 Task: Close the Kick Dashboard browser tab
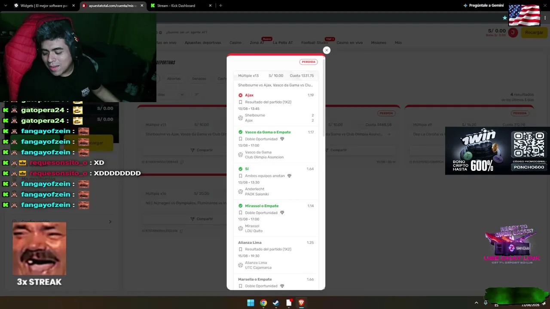tap(211, 6)
